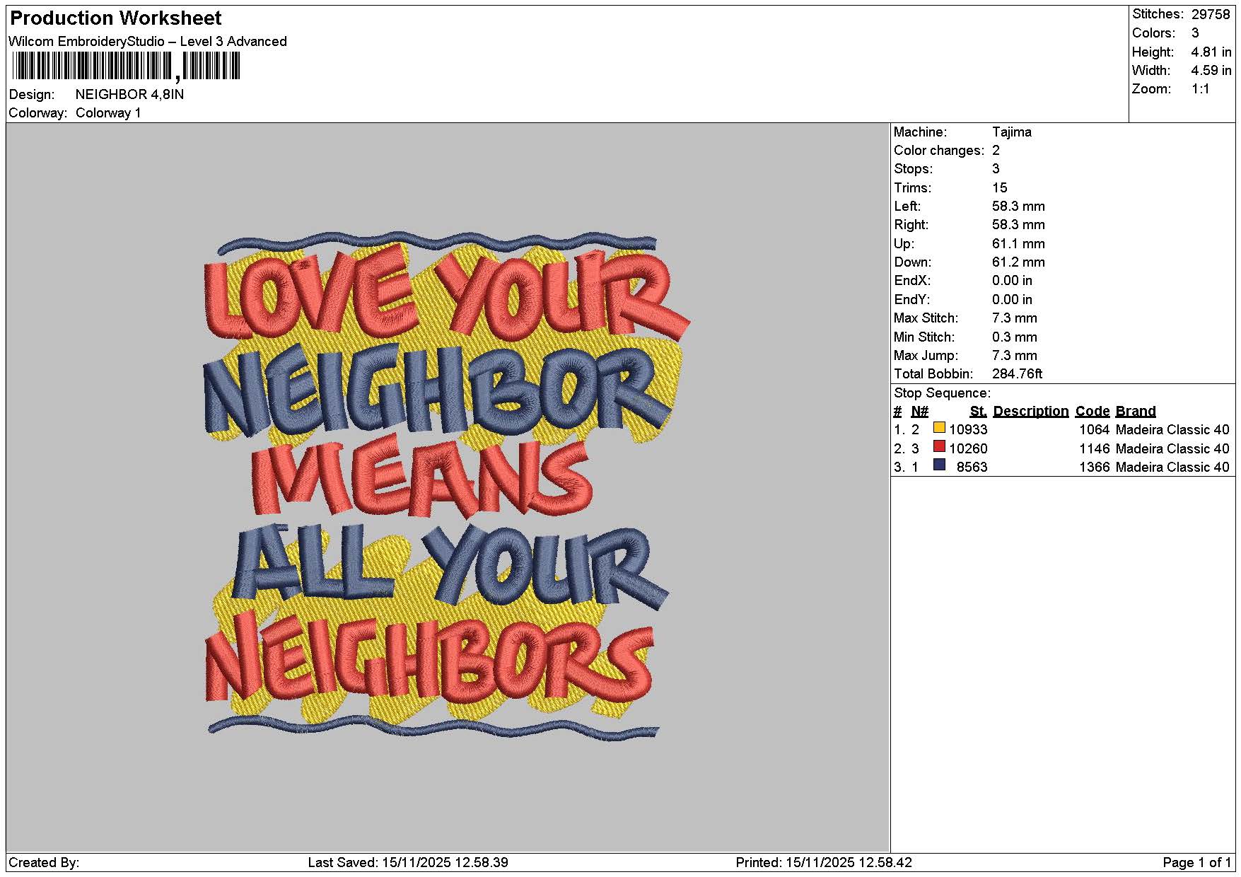Click the width value '4.59 in'

[x=1211, y=71]
